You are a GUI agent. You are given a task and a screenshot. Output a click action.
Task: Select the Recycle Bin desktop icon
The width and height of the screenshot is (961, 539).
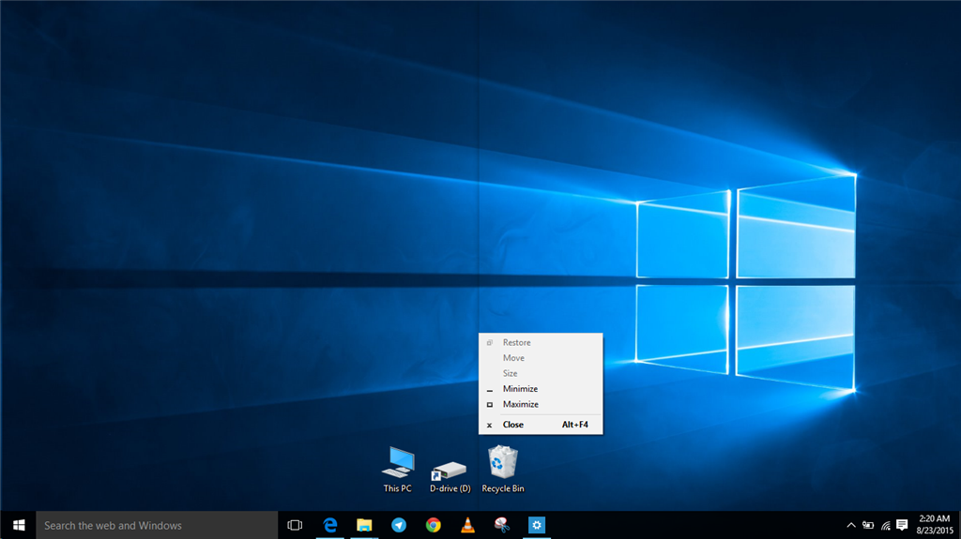503,470
